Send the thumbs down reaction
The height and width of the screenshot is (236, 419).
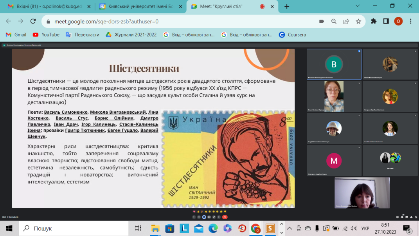pyautogui.click(x=225, y=211)
